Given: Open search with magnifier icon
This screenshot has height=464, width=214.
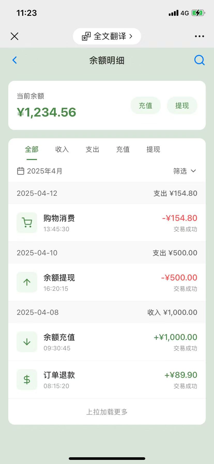Looking at the screenshot, I should click(199, 60).
